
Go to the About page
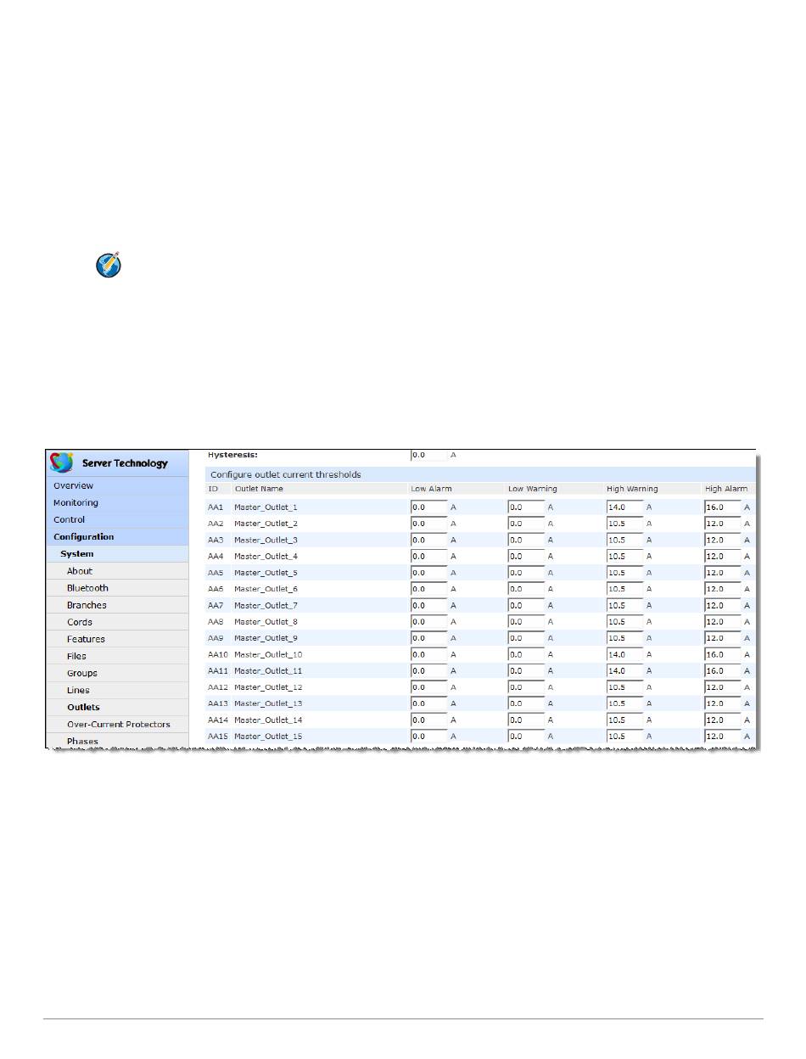pyautogui.click(x=119, y=571)
